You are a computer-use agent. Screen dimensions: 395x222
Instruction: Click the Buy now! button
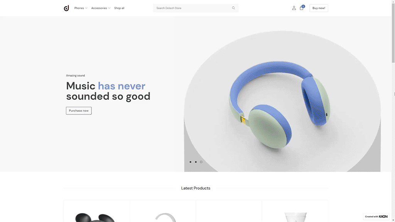[x=319, y=8]
